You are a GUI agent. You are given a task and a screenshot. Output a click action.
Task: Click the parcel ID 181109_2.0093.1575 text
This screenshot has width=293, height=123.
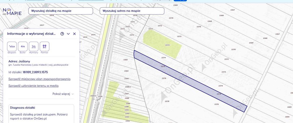35,72
